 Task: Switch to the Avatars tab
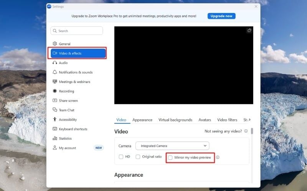[x=205, y=120]
